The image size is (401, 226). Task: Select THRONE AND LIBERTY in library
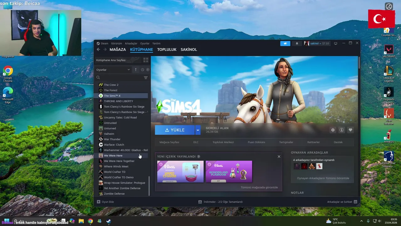tap(121, 101)
